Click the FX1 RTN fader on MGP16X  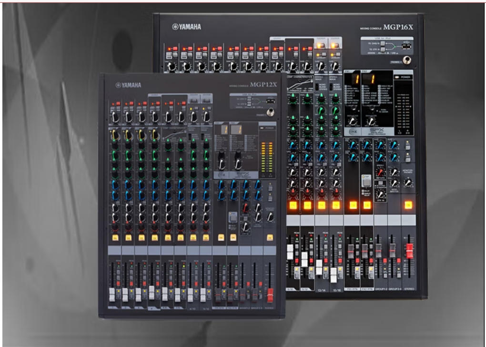[x=350, y=251]
